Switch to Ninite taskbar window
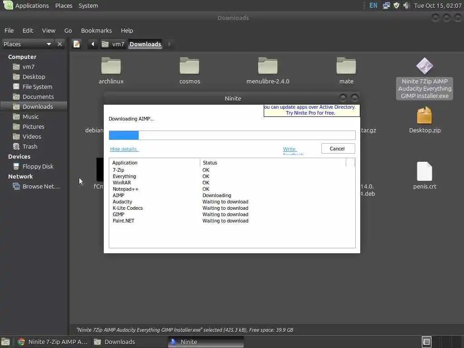 206,342
